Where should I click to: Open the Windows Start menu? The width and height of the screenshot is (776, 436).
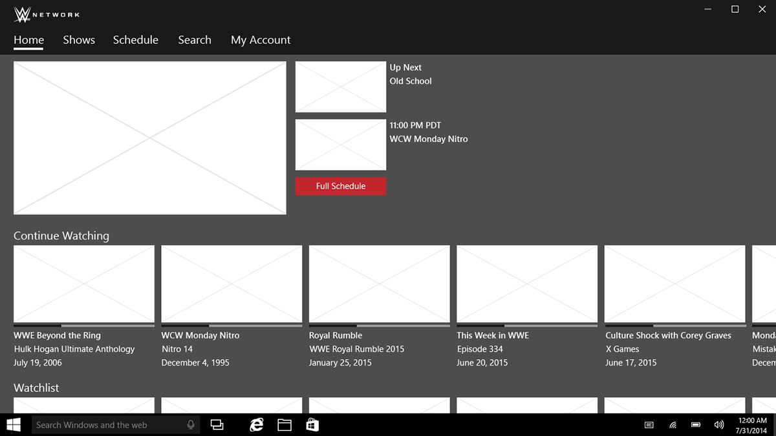[12, 425]
